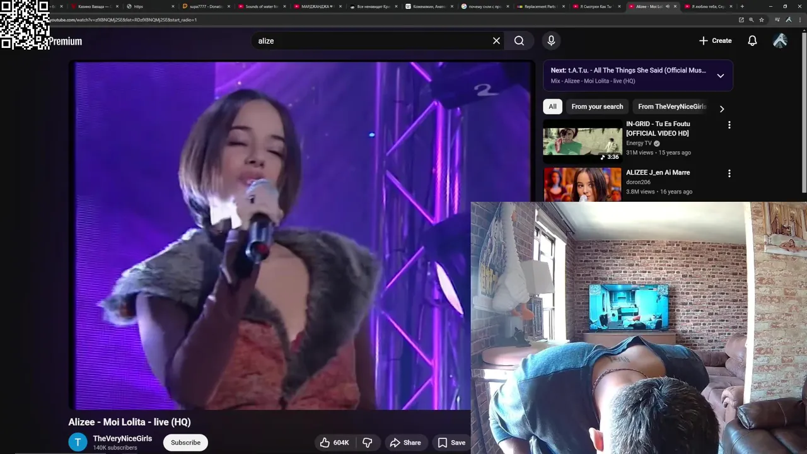807x454 pixels.
Task: Open the browser profile icon in toolbar
Action: (x=789, y=20)
